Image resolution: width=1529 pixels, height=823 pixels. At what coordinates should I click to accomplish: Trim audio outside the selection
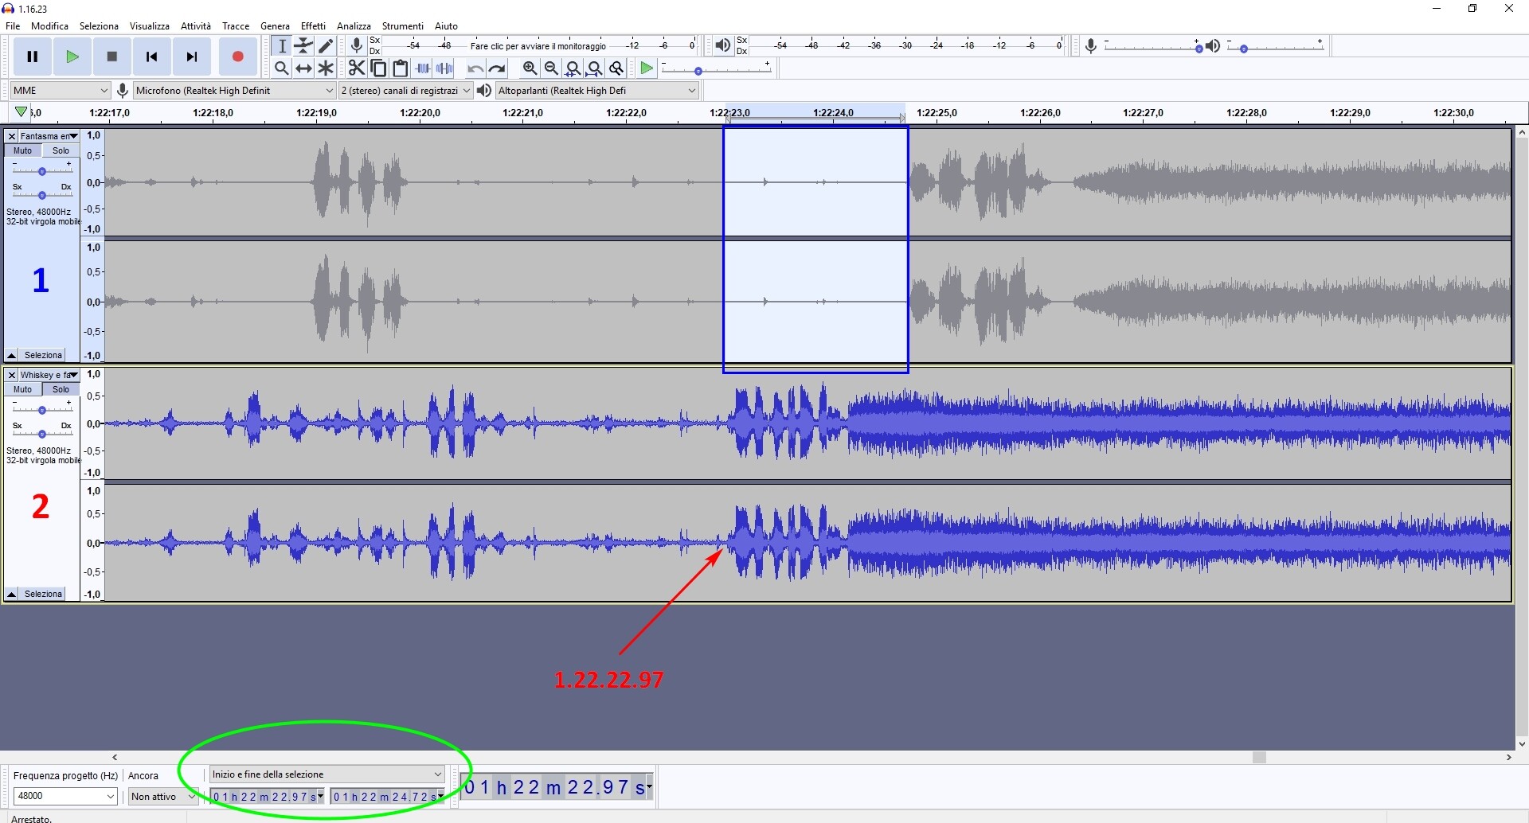click(423, 68)
